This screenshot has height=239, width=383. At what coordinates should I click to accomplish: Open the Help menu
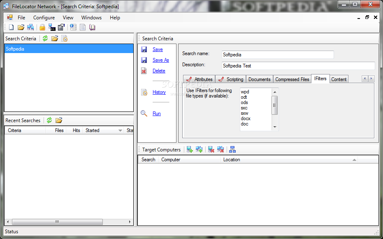pos(115,18)
